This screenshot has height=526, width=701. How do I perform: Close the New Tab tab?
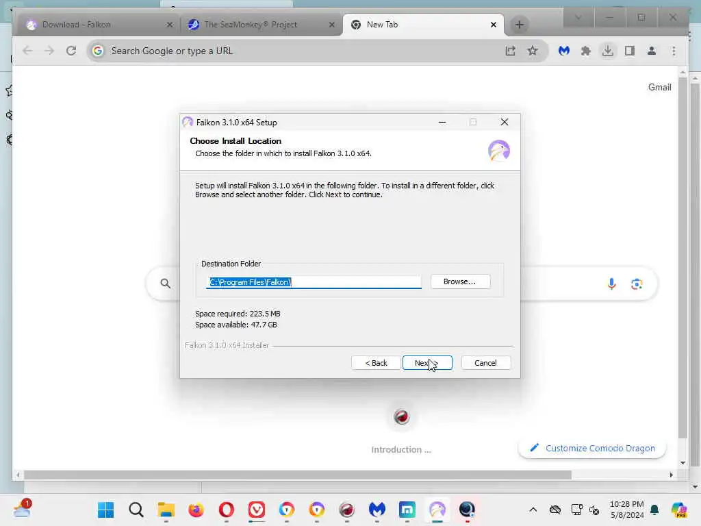pyautogui.click(x=494, y=25)
